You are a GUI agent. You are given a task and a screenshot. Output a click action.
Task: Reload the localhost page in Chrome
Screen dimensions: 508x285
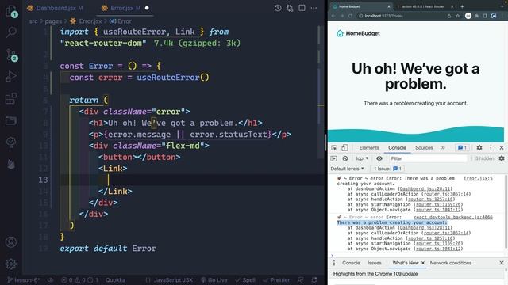click(351, 16)
